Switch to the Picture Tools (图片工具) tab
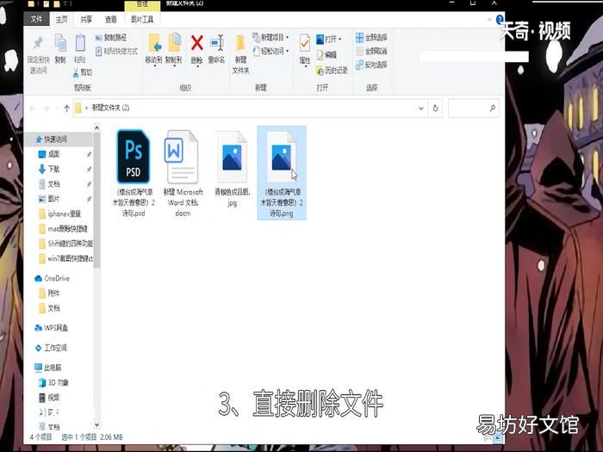The image size is (603, 452). coord(142,19)
